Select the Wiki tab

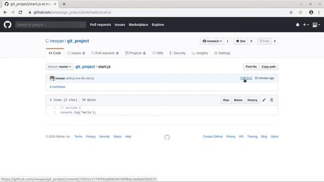click(x=157, y=53)
